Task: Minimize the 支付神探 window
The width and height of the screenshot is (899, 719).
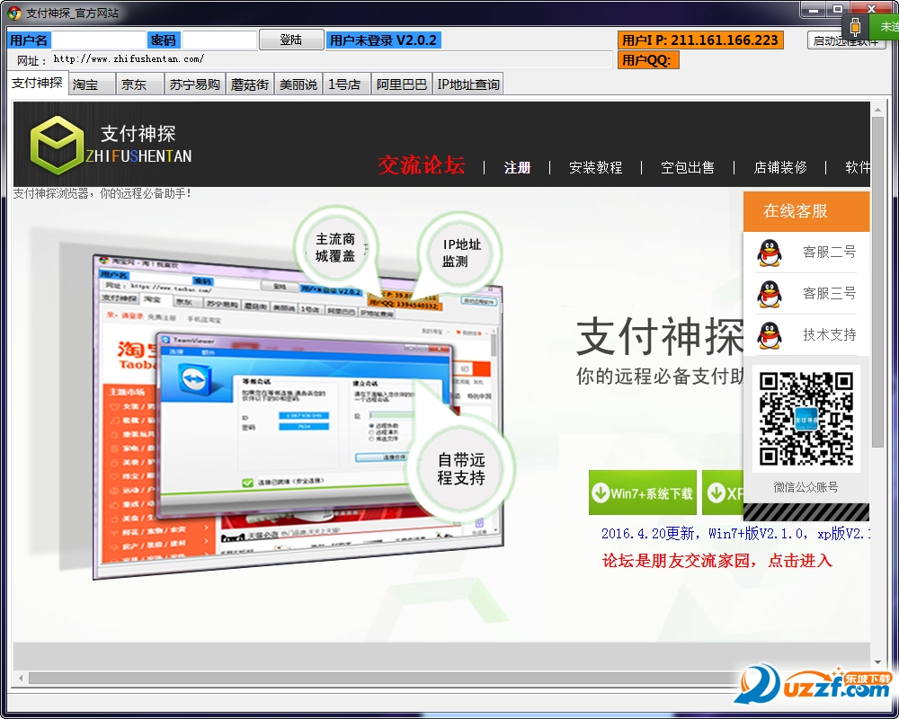Action: coord(813,10)
